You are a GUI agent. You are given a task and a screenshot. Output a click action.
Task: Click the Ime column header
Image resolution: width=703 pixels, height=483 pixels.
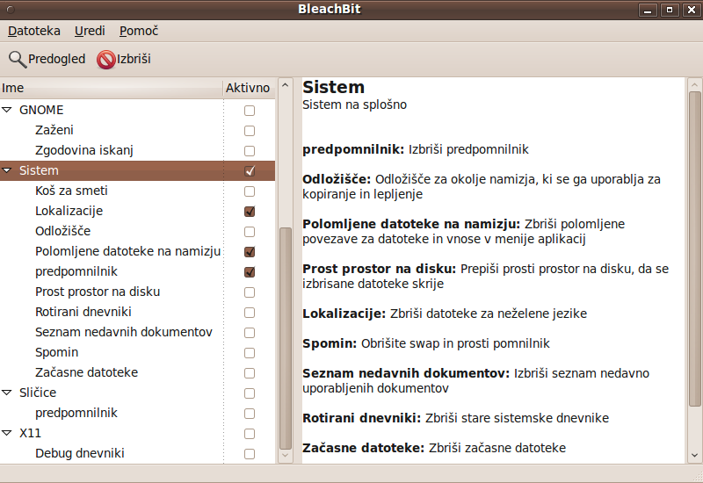click(x=112, y=88)
